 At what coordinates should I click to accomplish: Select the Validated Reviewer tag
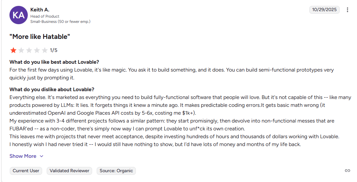[x=69, y=171]
